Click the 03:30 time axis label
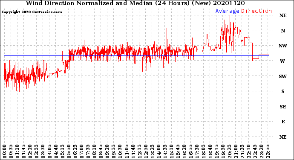The image size is (294, 160). pyautogui.click(x=43, y=151)
